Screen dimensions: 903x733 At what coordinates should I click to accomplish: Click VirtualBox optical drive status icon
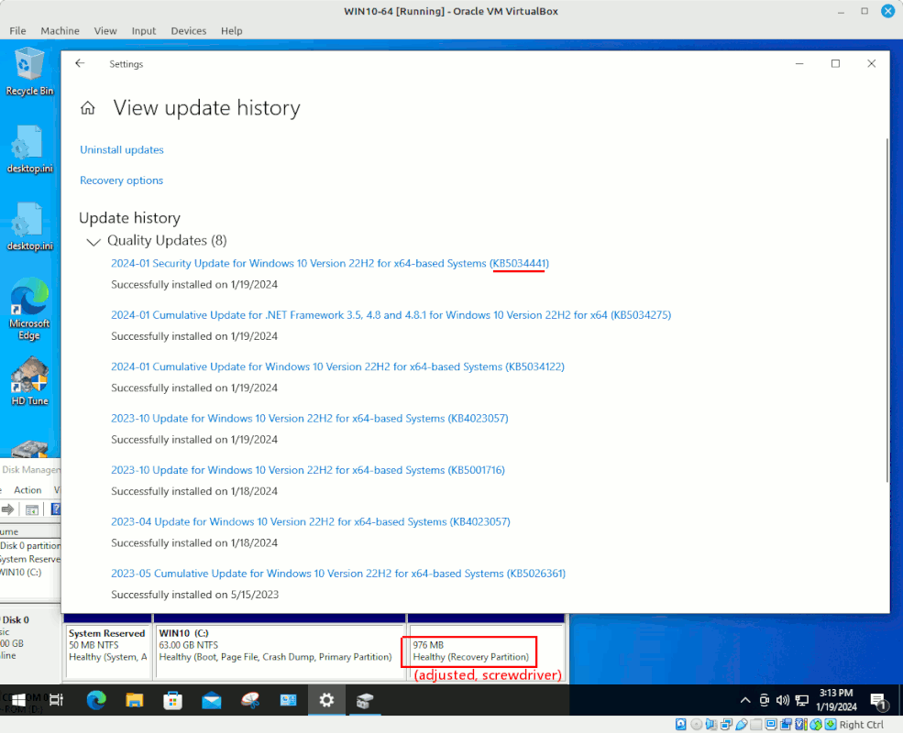(x=696, y=725)
